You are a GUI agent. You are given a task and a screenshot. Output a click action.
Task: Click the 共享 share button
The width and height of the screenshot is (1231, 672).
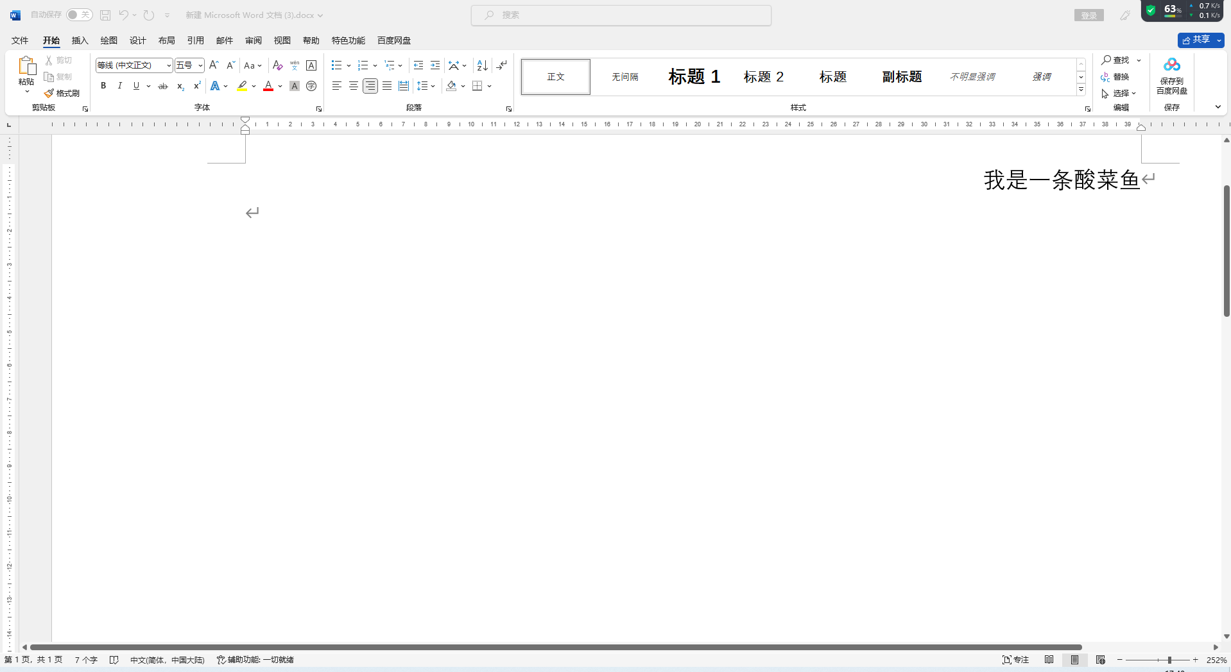click(1198, 39)
